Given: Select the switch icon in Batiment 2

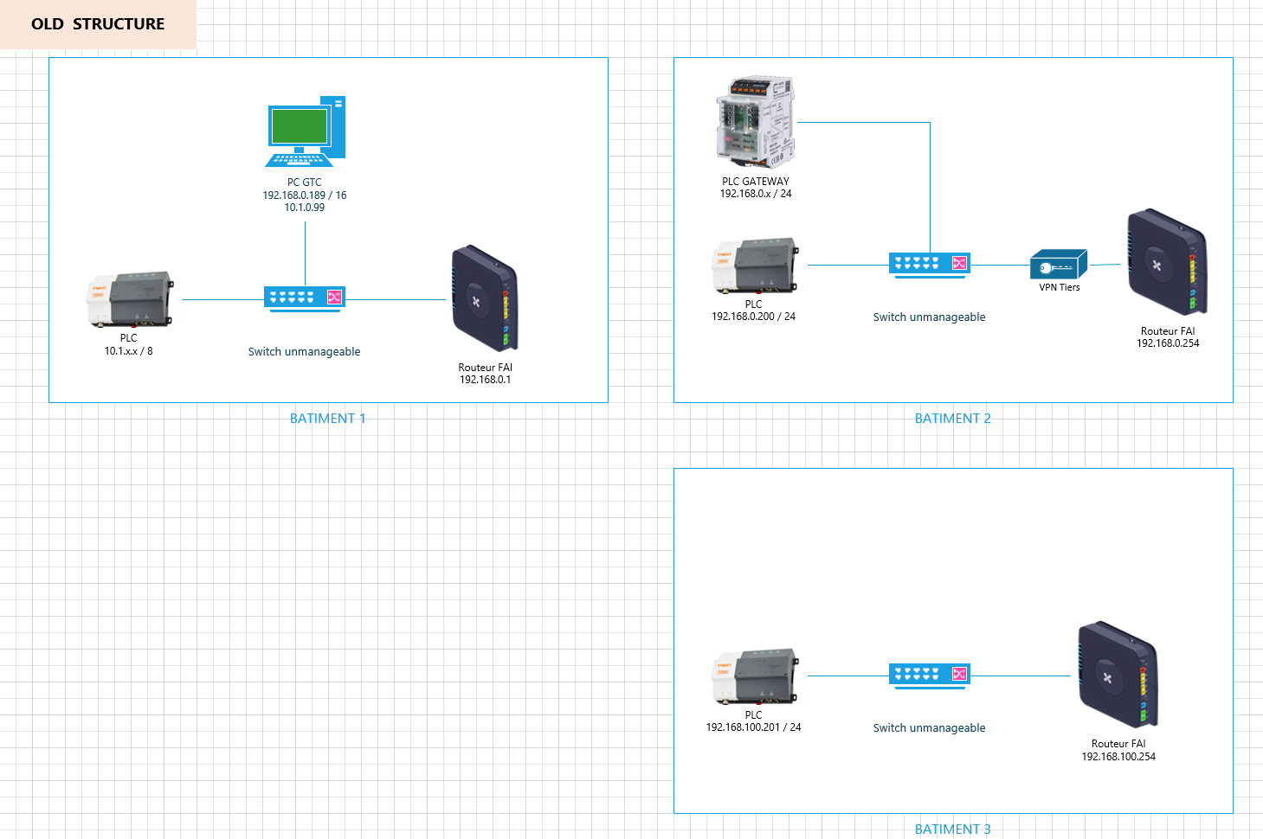Looking at the screenshot, I should 929,264.
